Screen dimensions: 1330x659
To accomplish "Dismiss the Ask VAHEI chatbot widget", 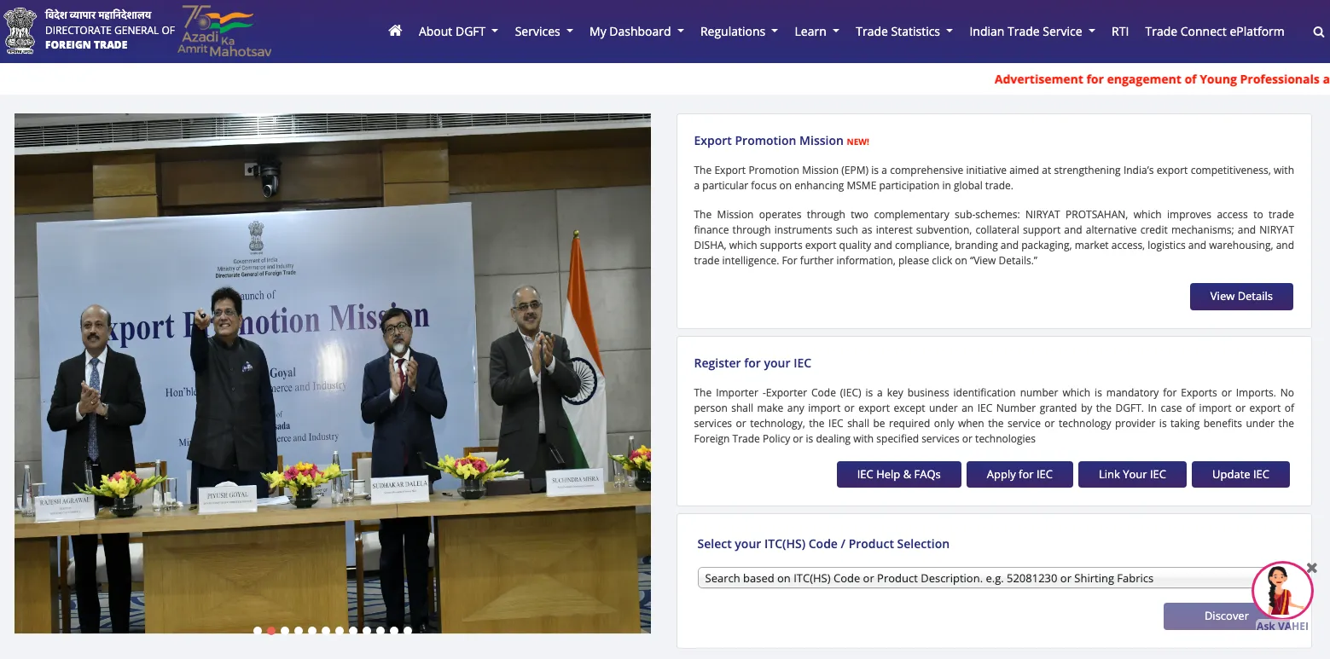I will pyautogui.click(x=1312, y=568).
